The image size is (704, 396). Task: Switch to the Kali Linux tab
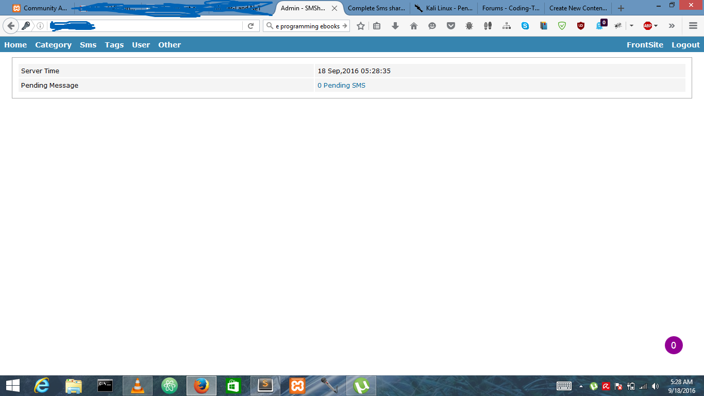[x=444, y=8]
